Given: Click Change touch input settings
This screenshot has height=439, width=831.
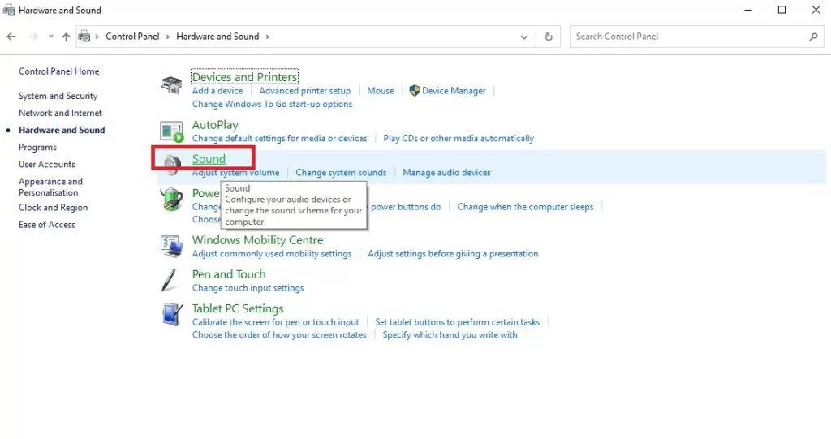Looking at the screenshot, I should [248, 288].
